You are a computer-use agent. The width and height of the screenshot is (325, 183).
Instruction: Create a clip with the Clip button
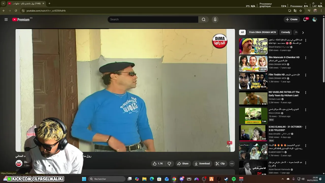coord(220,164)
